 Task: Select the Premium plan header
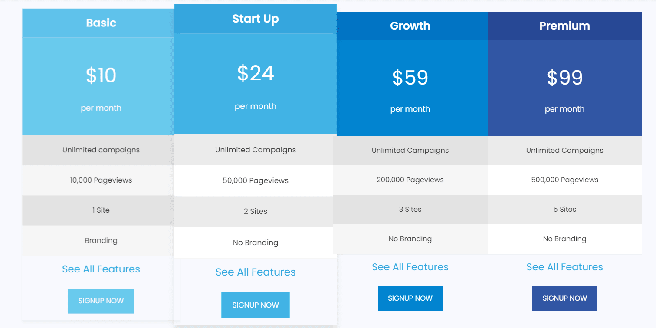click(x=564, y=26)
